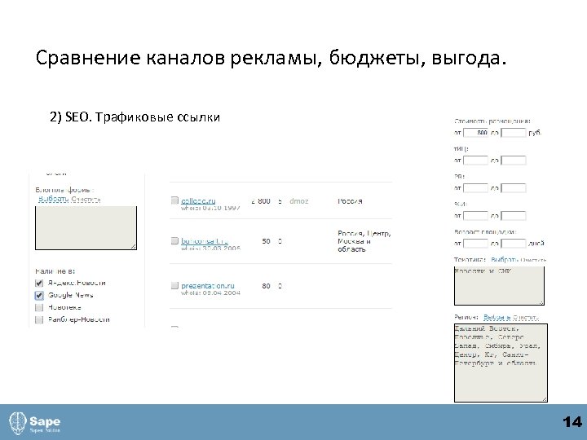Image resolution: width=587 pixels, height=440 pixels.
Task: Click the slide title about Сравнение каналов рекламы
Action: [271, 58]
